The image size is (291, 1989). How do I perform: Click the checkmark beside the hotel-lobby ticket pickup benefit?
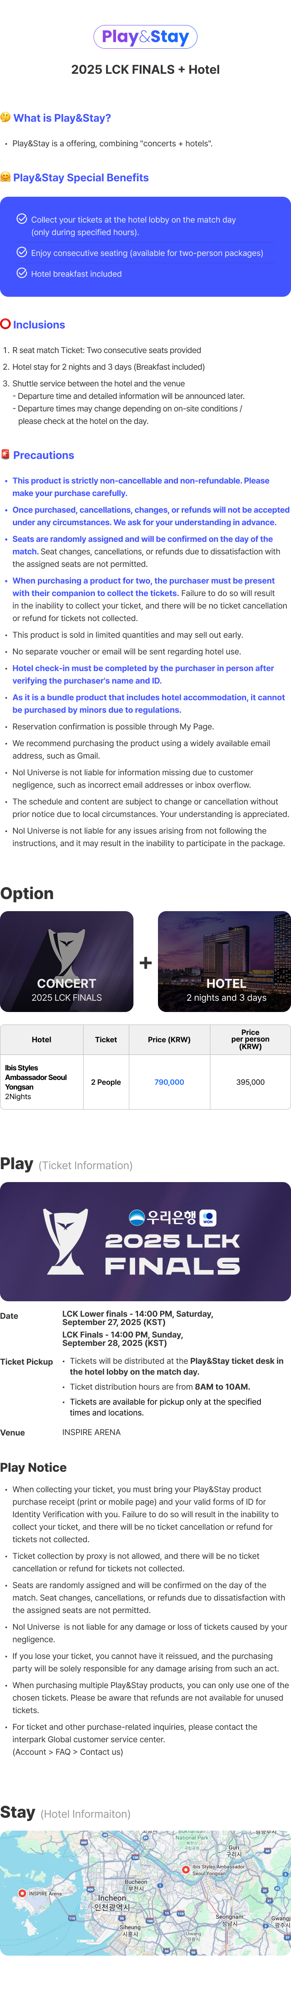tap(22, 219)
